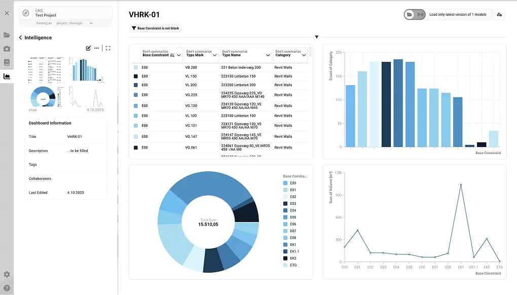
Task: Toggle the model loading mode switch
Action: click(x=415, y=14)
